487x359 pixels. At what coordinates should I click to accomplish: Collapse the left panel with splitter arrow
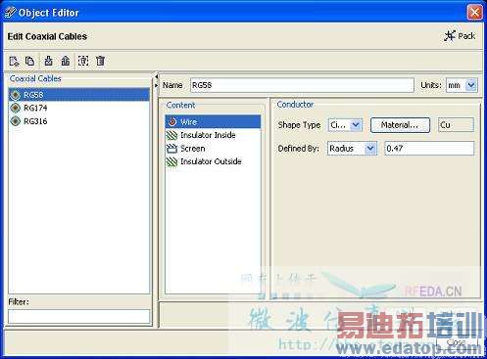click(157, 77)
